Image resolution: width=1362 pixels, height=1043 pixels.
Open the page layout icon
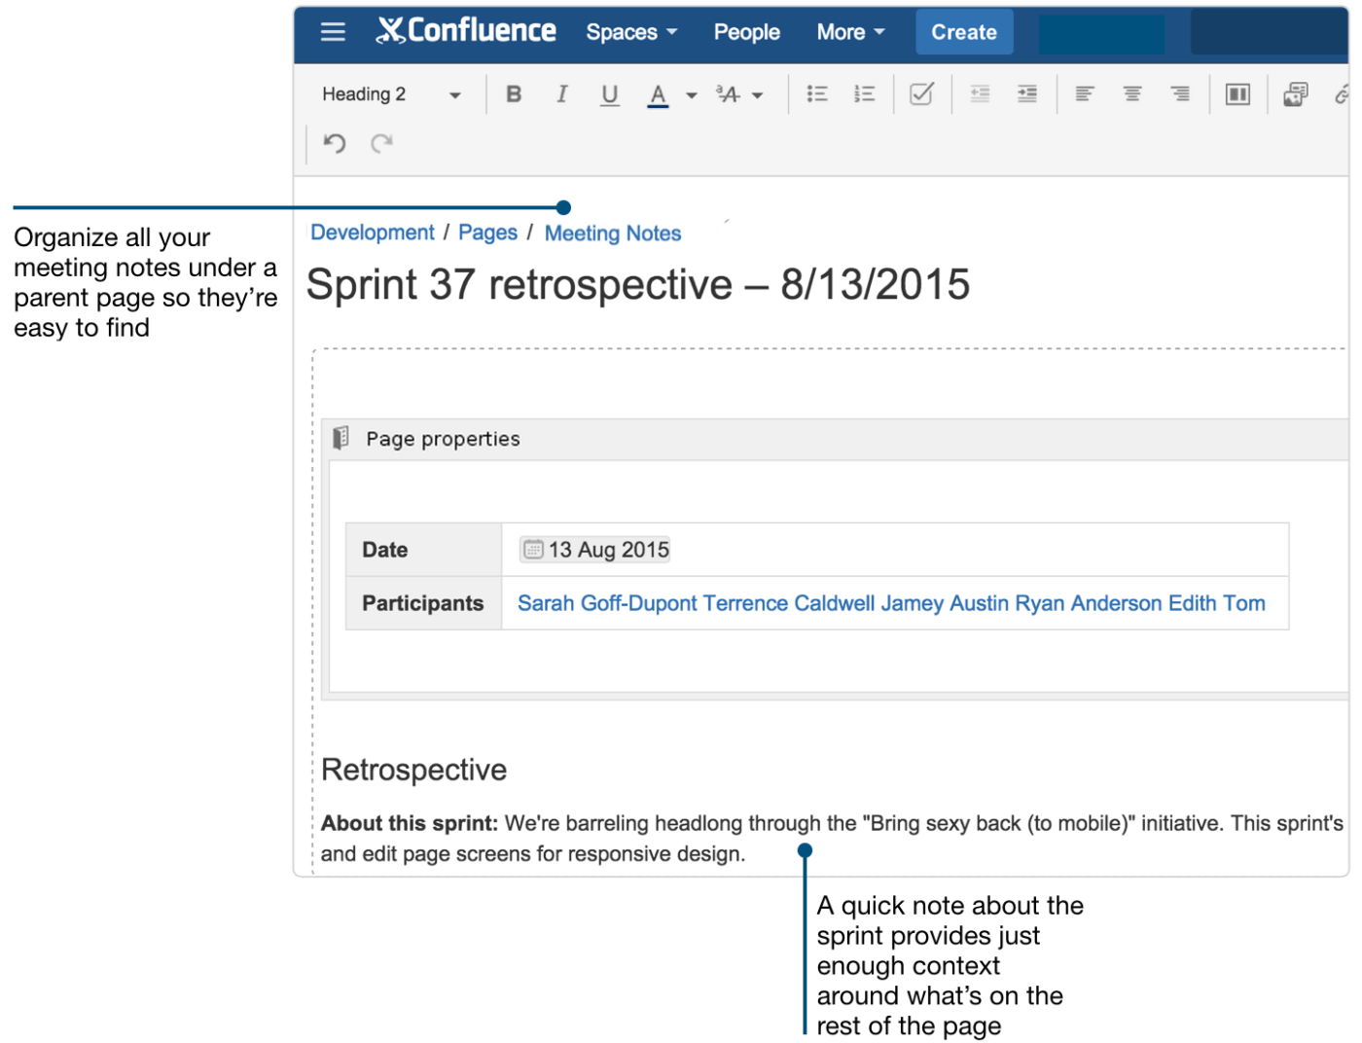point(1237,93)
